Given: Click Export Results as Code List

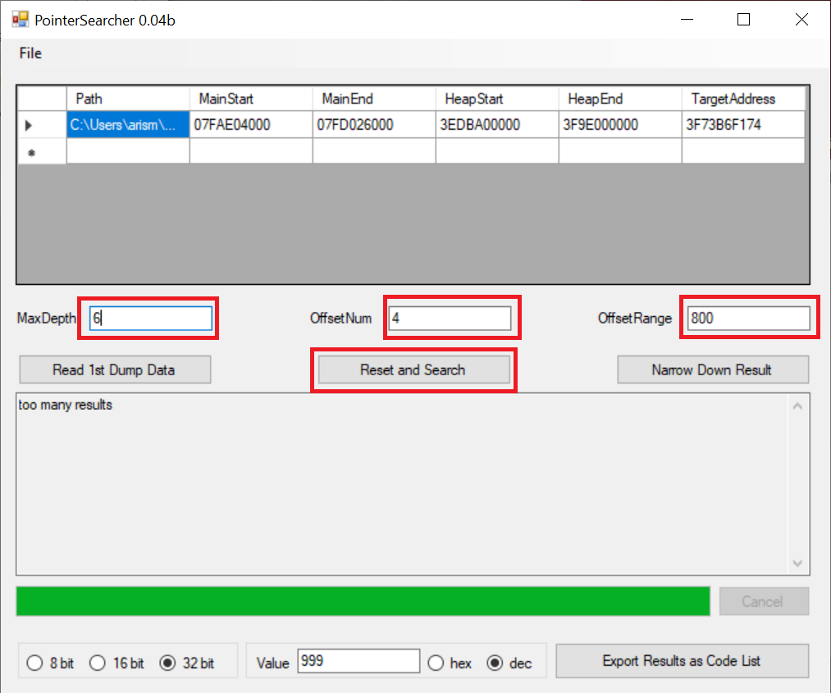Looking at the screenshot, I should coord(682,661).
